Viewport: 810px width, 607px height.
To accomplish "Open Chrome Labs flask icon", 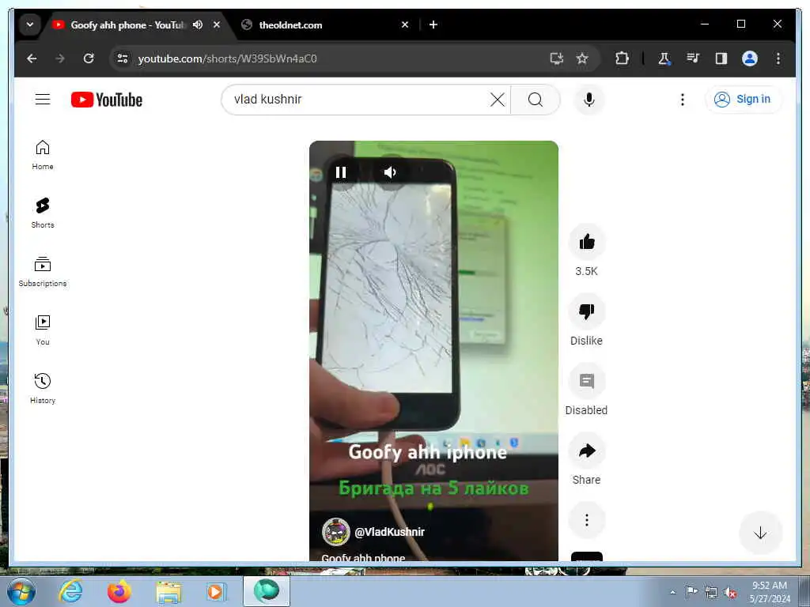I will pos(664,58).
